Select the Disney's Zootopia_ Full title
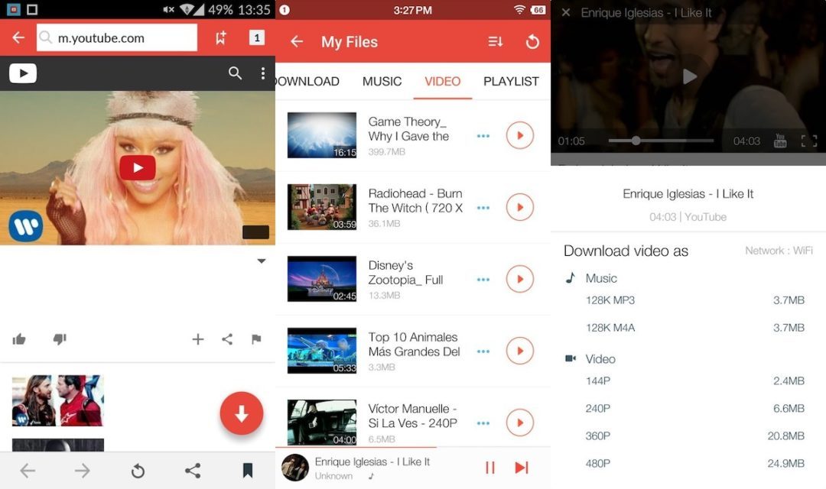Image resolution: width=826 pixels, height=489 pixels. point(405,272)
